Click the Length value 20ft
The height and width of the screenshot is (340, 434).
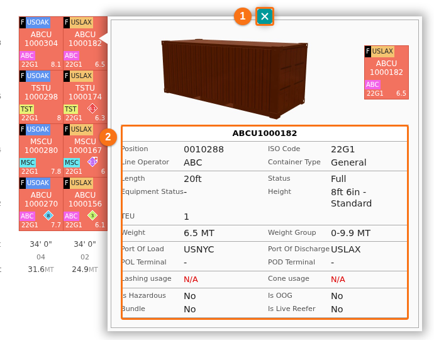point(192,179)
